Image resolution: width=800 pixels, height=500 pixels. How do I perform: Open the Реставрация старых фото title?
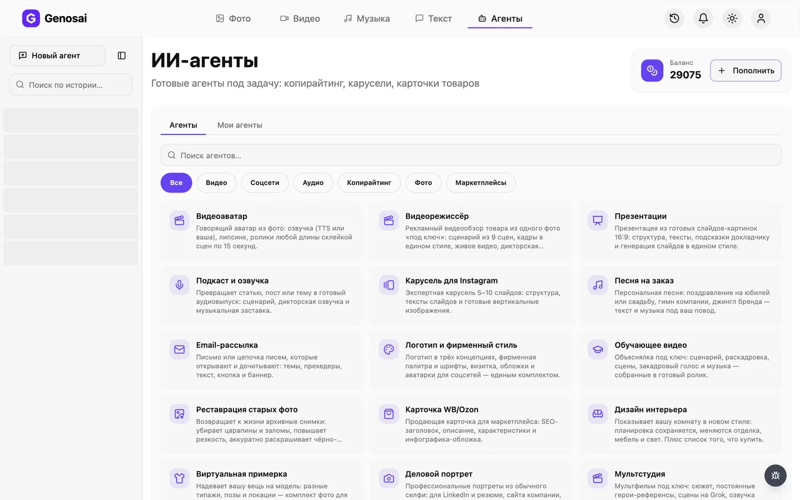tap(247, 409)
